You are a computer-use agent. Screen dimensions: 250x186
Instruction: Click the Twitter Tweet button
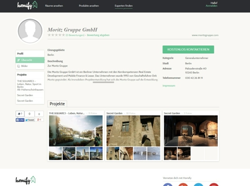tap(30, 120)
